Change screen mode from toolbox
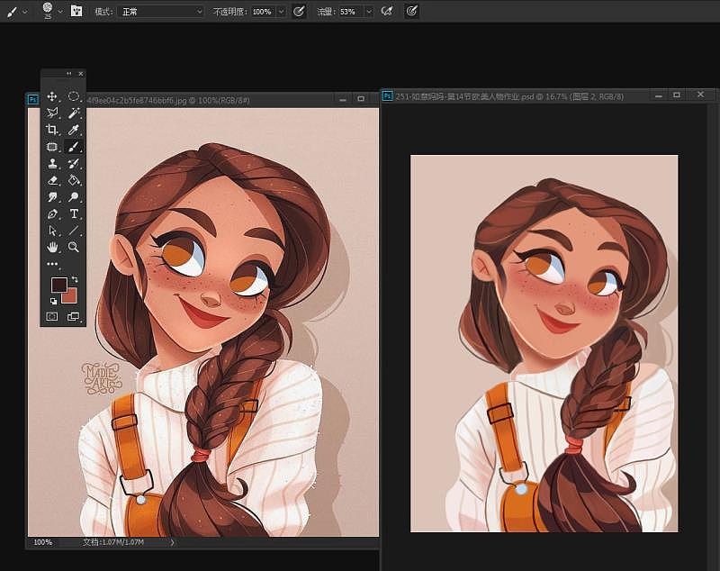Image resolution: width=720 pixels, height=571 pixels. 74,316
